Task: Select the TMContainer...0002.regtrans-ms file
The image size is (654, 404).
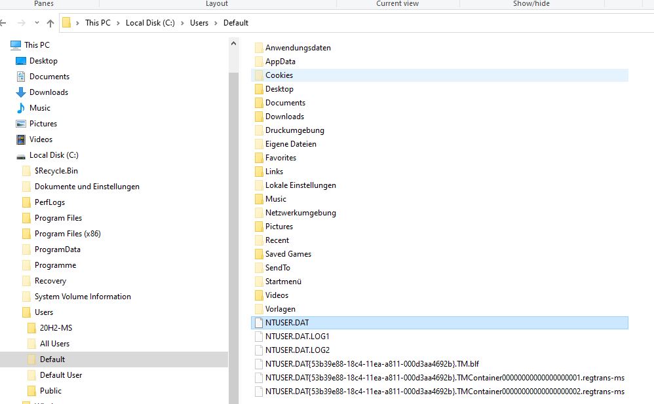Action: pos(444,392)
